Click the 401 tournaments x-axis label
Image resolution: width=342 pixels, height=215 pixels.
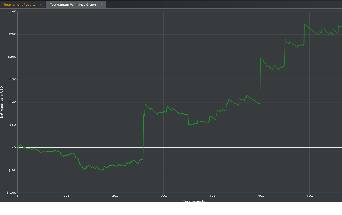[212, 196]
